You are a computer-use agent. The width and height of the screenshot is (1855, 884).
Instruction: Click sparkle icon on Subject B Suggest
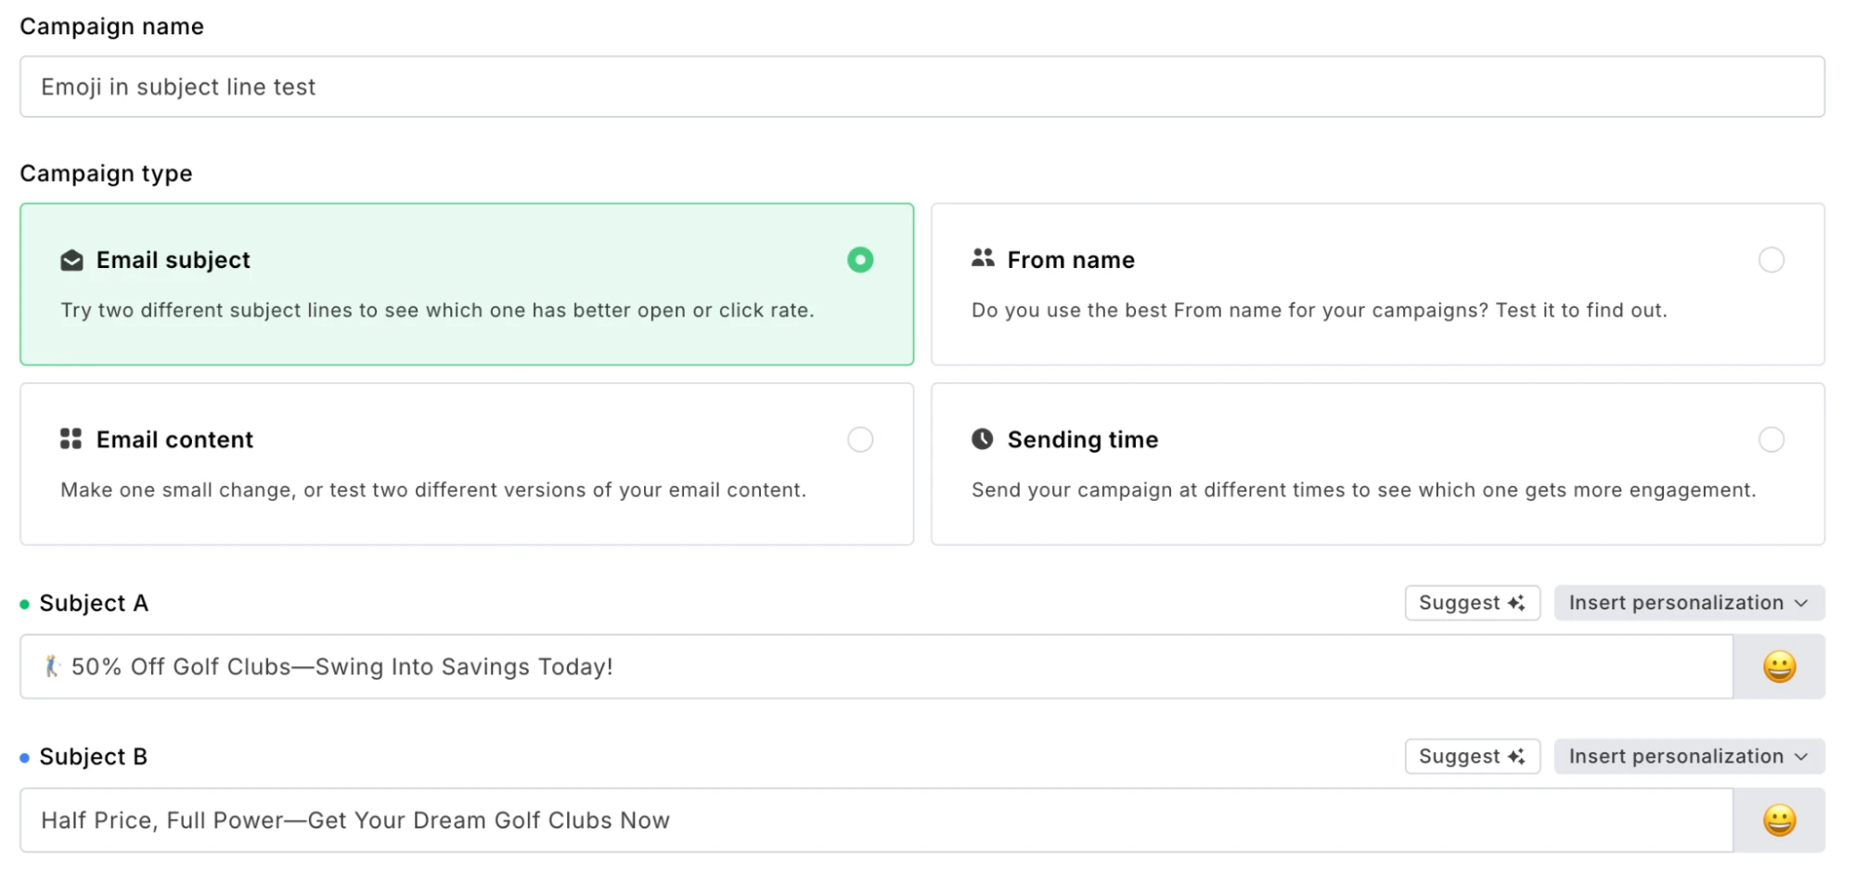point(1516,757)
